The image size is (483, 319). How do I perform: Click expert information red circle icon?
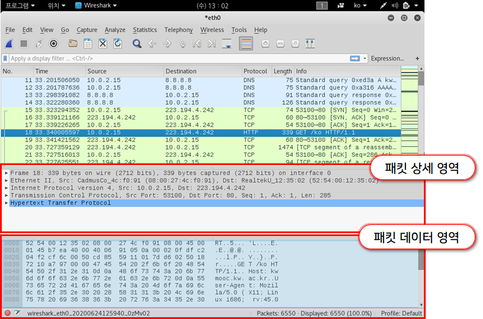click(8, 313)
